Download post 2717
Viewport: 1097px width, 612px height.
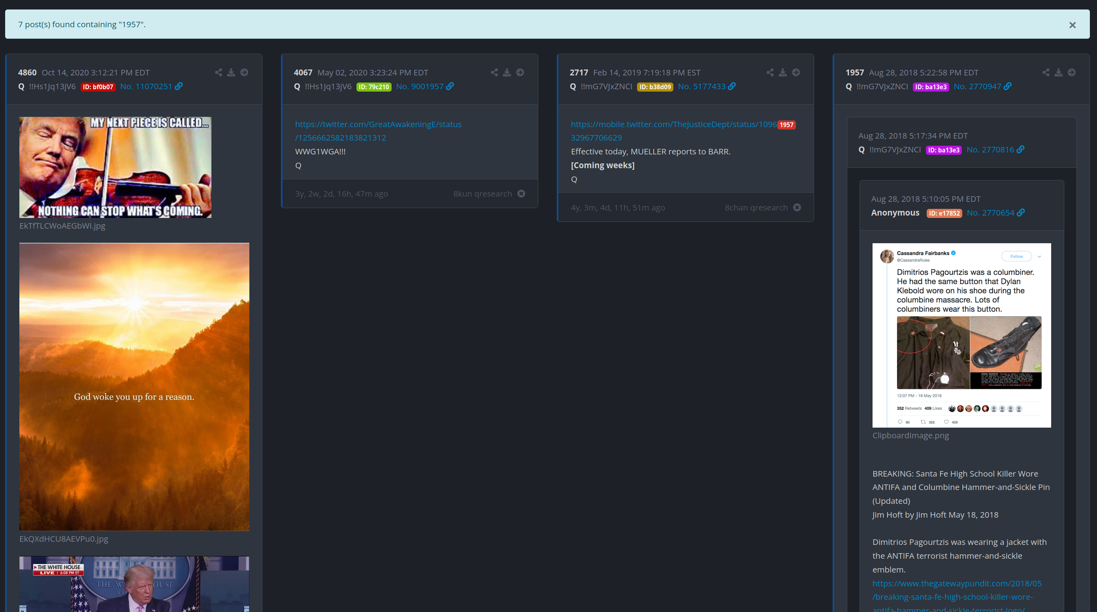783,72
